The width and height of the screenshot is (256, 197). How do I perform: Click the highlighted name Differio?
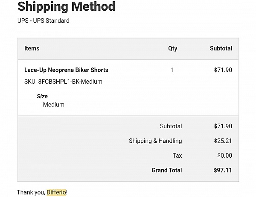coord(56,192)
